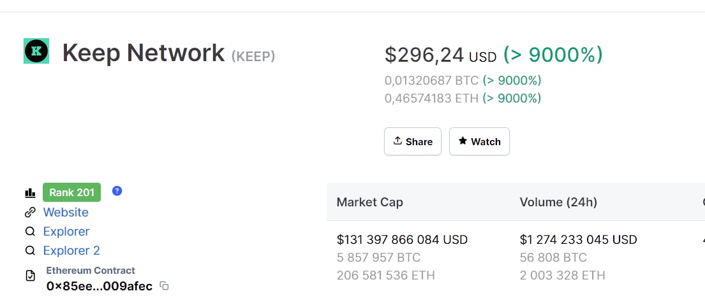Viewport: 705px width, 298px height.
Task: Click the Watch star button
Action: click(479, 141)
